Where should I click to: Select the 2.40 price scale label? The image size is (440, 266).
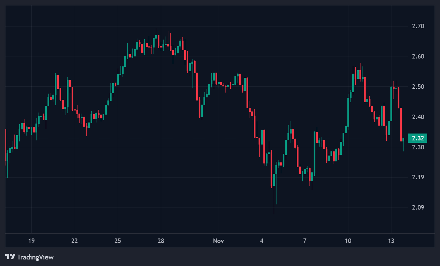tap(418, 117)
